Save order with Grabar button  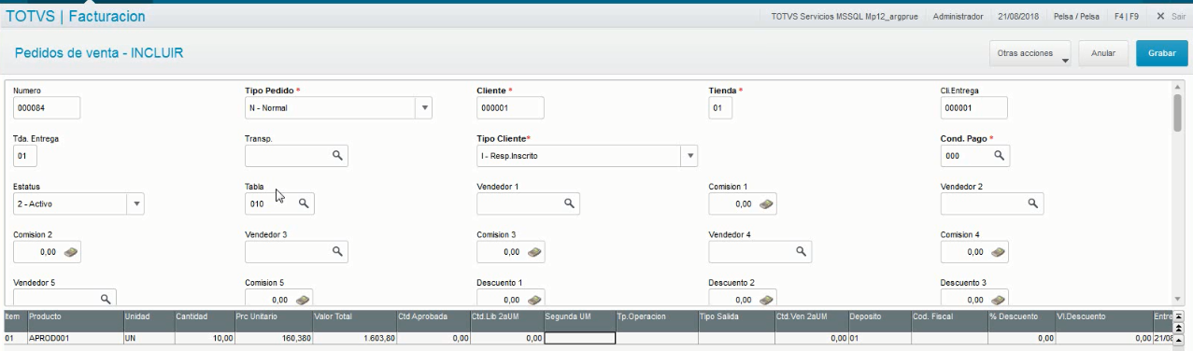pos(1162,53)
